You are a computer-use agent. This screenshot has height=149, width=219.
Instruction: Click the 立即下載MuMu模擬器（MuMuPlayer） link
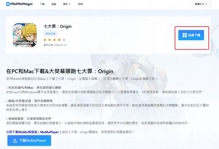pyautogui.click(x=33, y=132)
